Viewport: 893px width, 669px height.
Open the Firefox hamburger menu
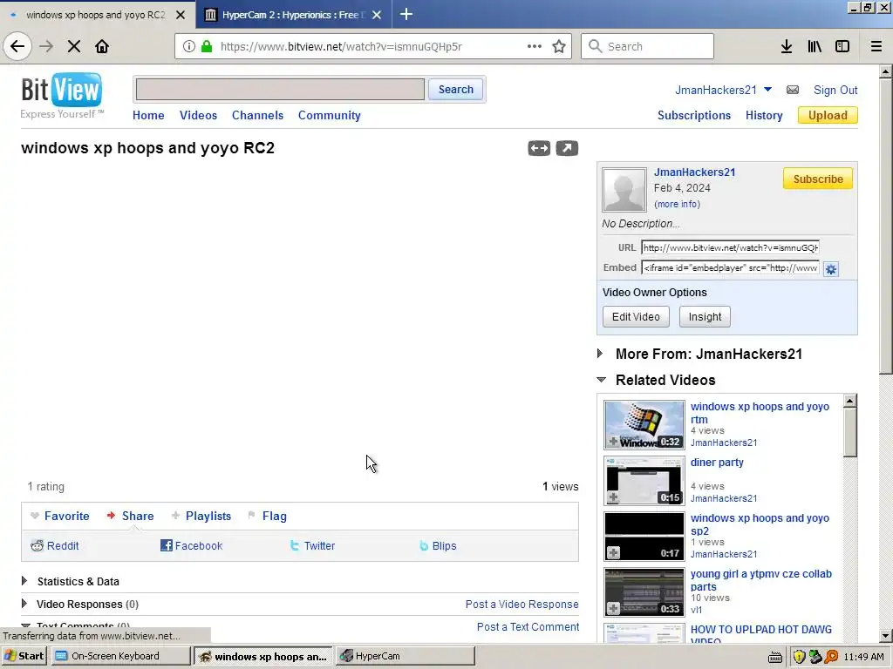(x=876, y=46)
